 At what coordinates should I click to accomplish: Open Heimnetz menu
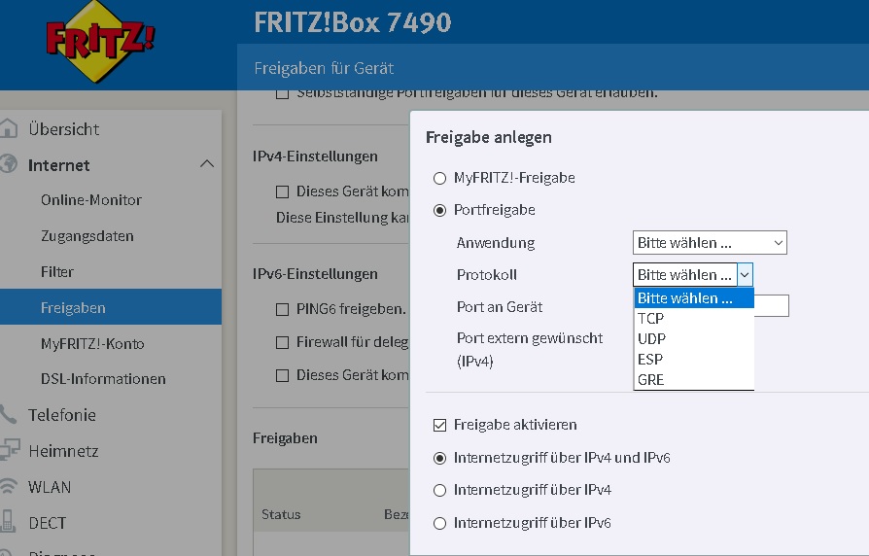point(64,451)
